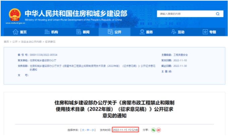
Task: Select issuing unit 住房和城乡建设部办公厅
Action: pos(43,60)
